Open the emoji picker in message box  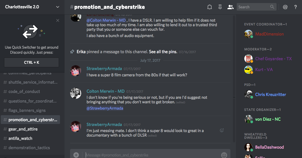click(224, 155)
